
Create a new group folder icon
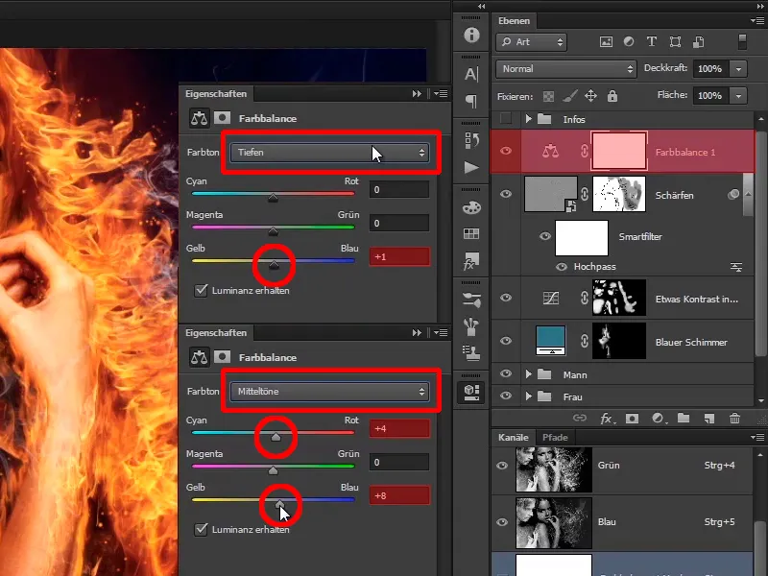click(684, 418)
